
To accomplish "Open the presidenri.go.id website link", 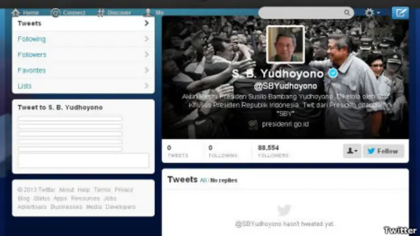I will (285, 125).
